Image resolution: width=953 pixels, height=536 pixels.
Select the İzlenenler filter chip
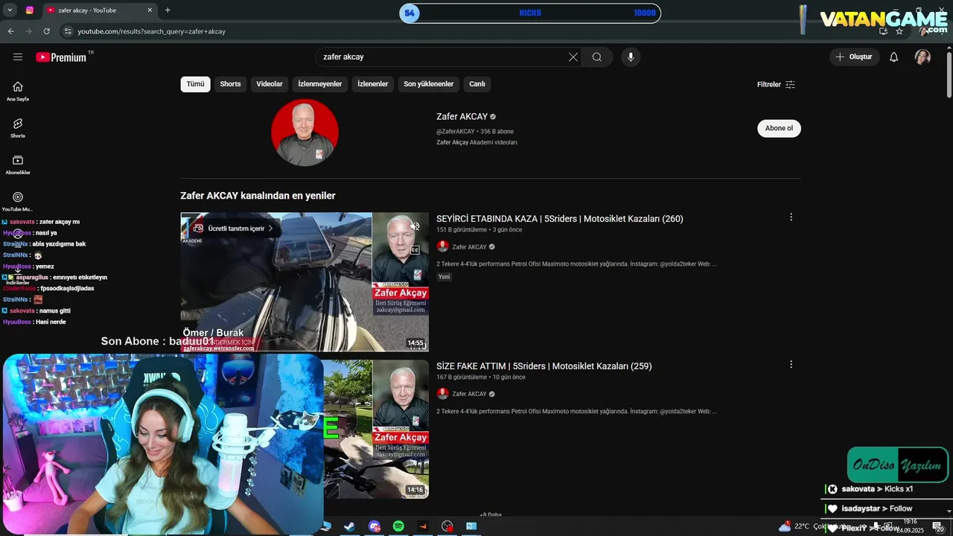[373, 84]
